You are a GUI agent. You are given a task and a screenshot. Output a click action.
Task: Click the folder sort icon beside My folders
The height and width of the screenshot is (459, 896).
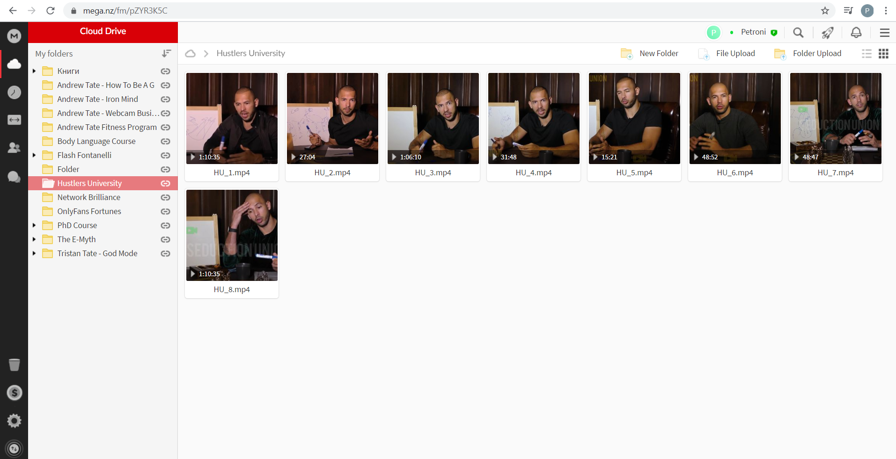[x=166, y=53]
